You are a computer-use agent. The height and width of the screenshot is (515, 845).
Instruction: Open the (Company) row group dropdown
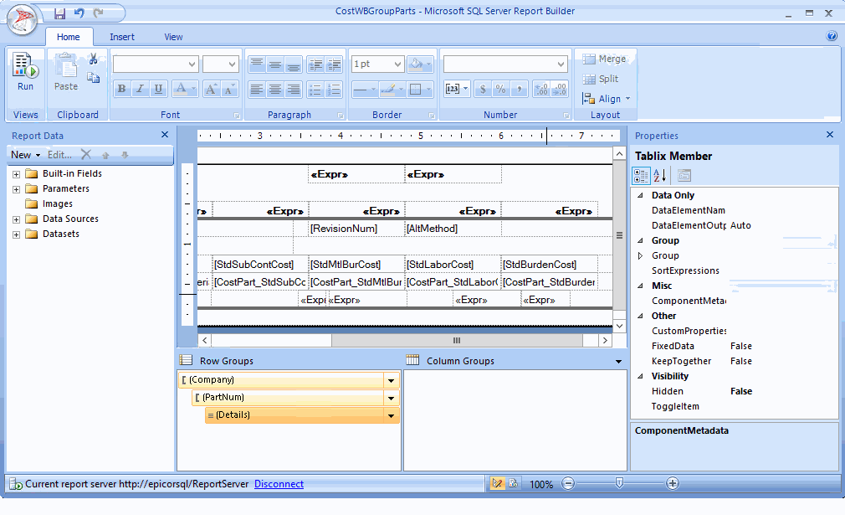(392, 380)
